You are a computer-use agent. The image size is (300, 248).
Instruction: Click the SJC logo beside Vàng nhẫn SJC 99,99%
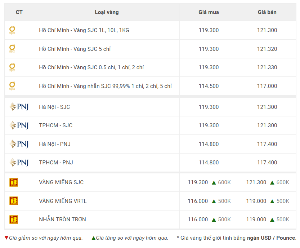(x=12, y=86)
